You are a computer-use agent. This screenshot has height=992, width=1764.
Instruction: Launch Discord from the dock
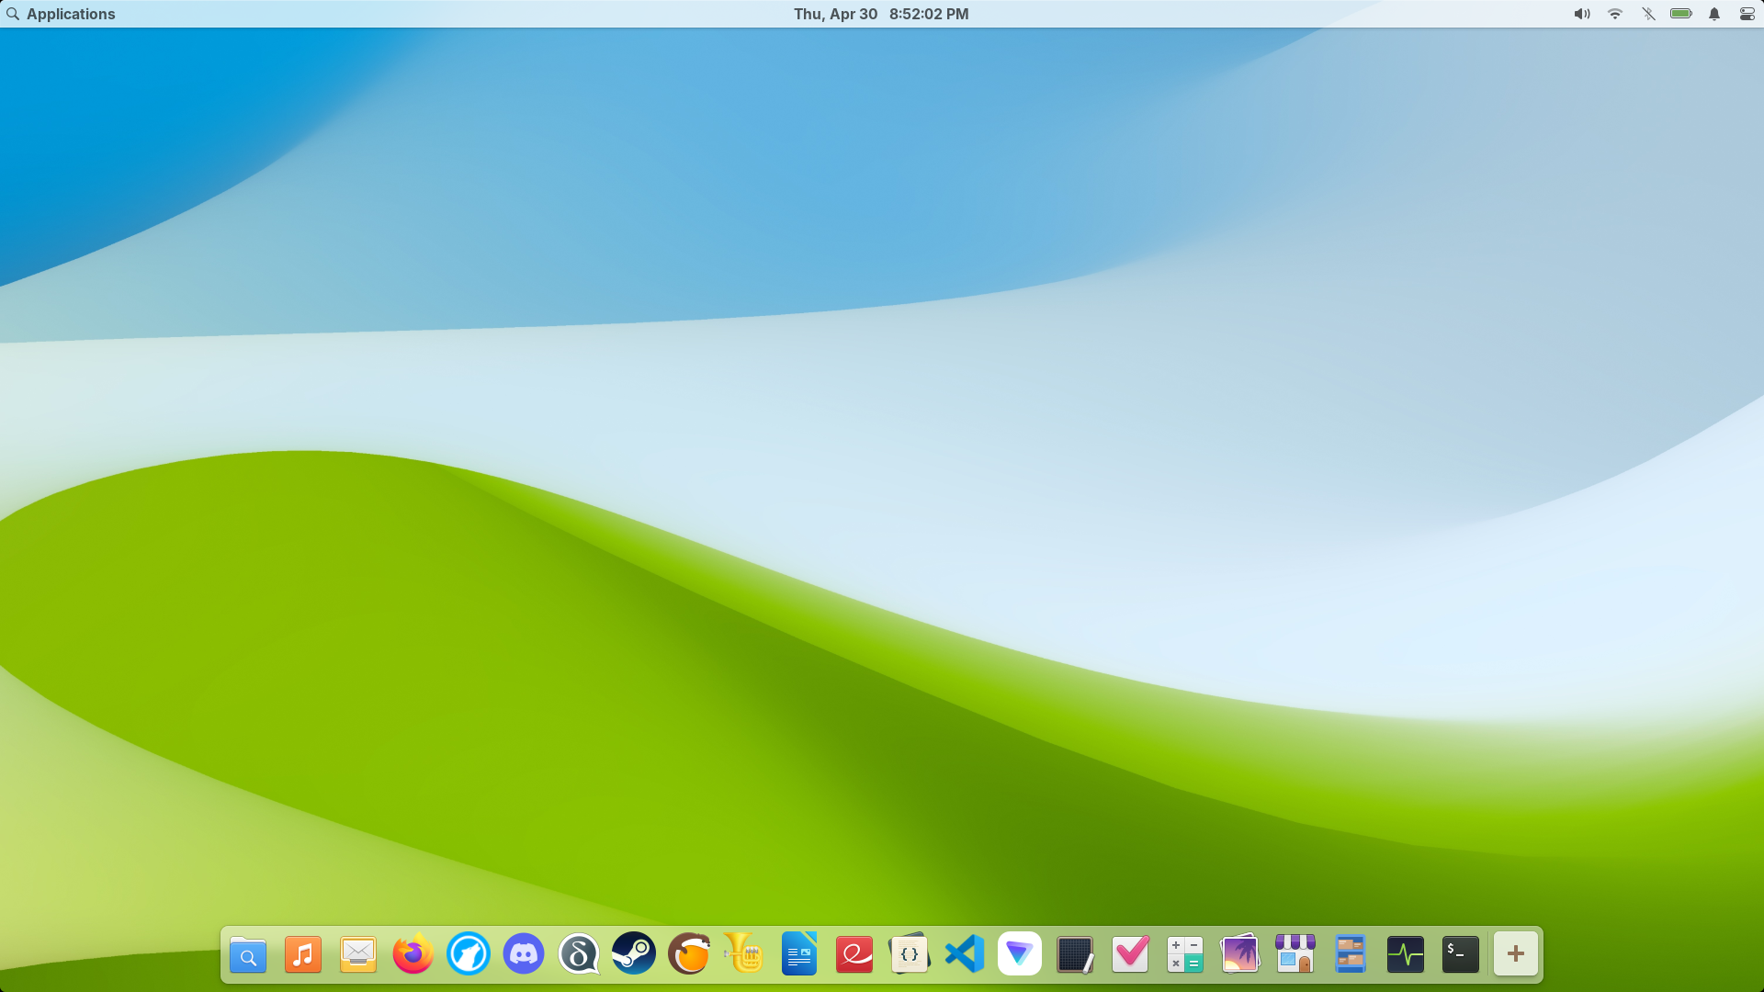coord(524,954)
